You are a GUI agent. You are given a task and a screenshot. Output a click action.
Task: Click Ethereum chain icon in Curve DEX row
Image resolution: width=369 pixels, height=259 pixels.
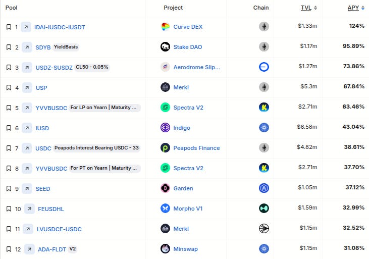coord(264,26)
